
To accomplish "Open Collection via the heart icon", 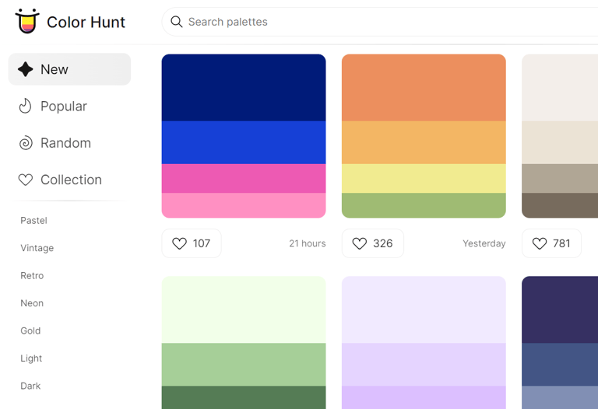I will pos(26,180).
